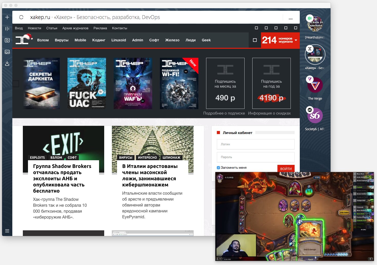The image size is (377, 265).
Task: Open the FUCK UAC magazine cover
Action: point(87,83)
